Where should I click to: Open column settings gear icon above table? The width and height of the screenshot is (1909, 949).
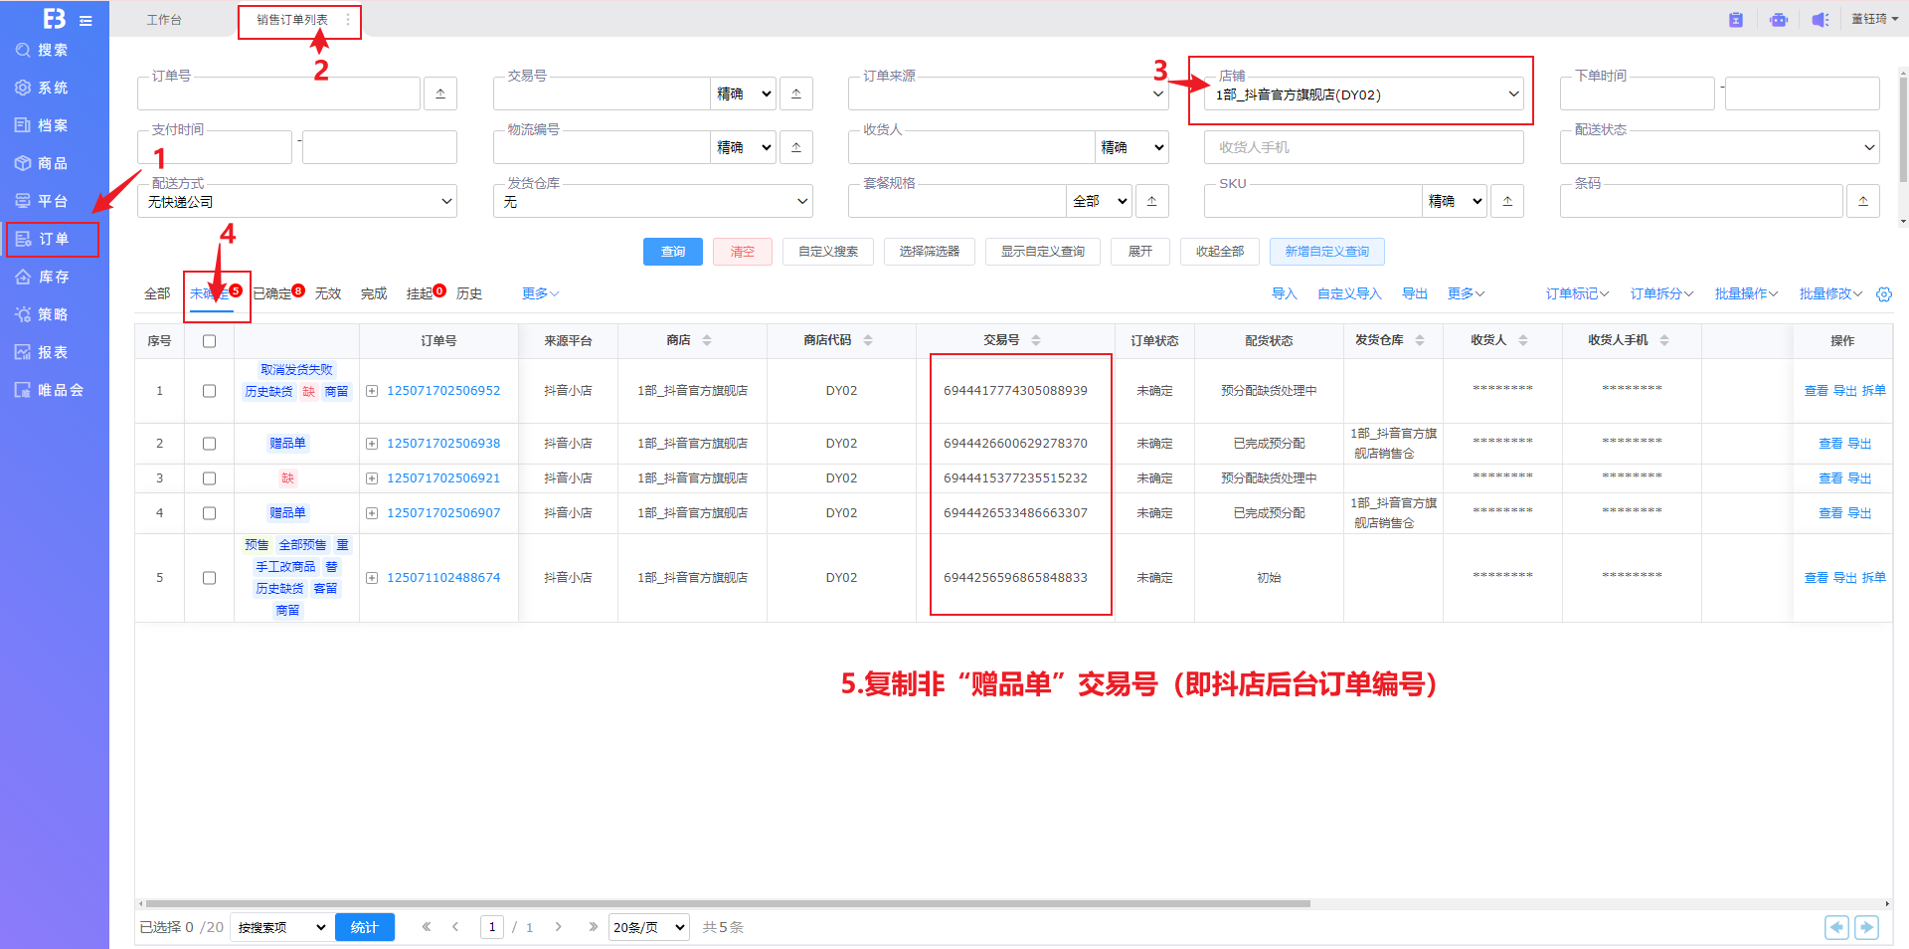coord(1883,294)
